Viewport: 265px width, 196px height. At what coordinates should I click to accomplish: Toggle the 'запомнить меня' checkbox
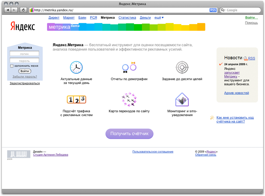(x=12, y=66)
